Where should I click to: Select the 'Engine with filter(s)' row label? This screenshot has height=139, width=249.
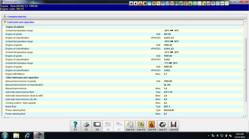15,74
